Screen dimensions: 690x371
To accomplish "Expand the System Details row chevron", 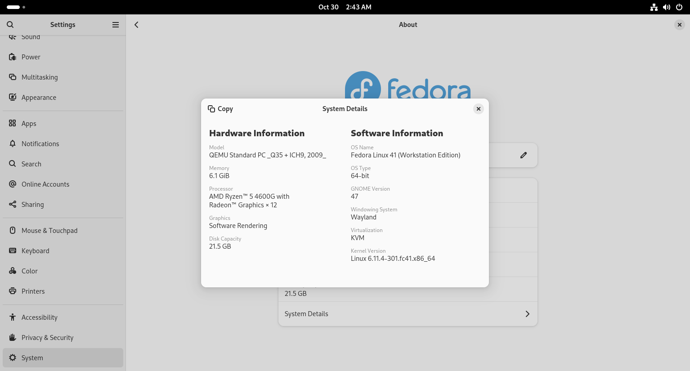I will tap(527, 313).
